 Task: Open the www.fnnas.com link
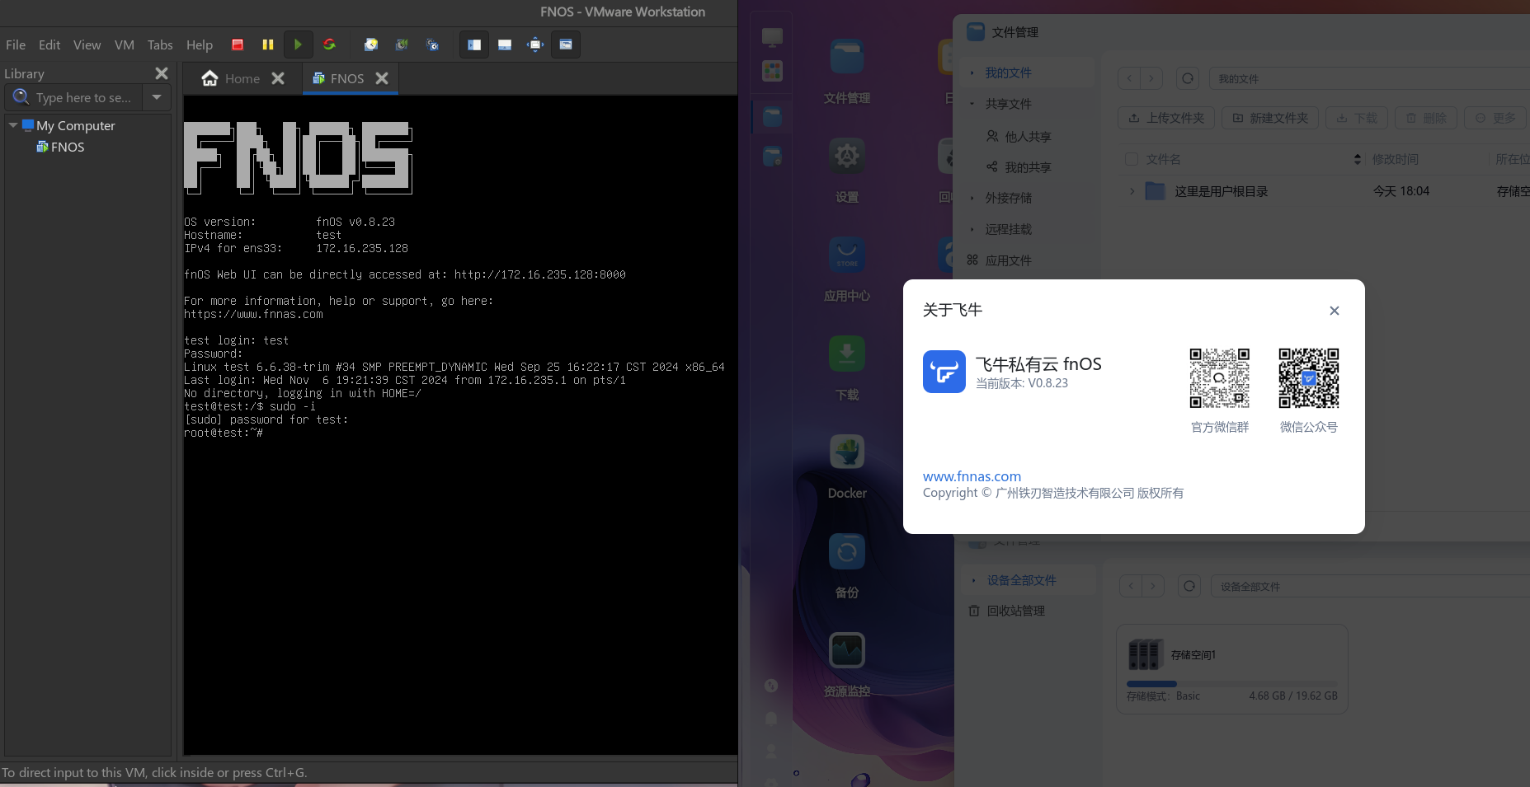click(x=972, y=476)
